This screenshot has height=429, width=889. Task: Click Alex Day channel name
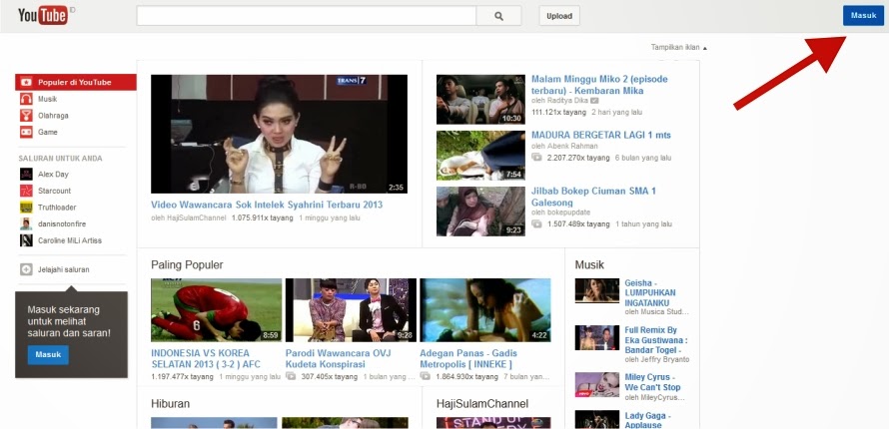(x=53, y=175)
